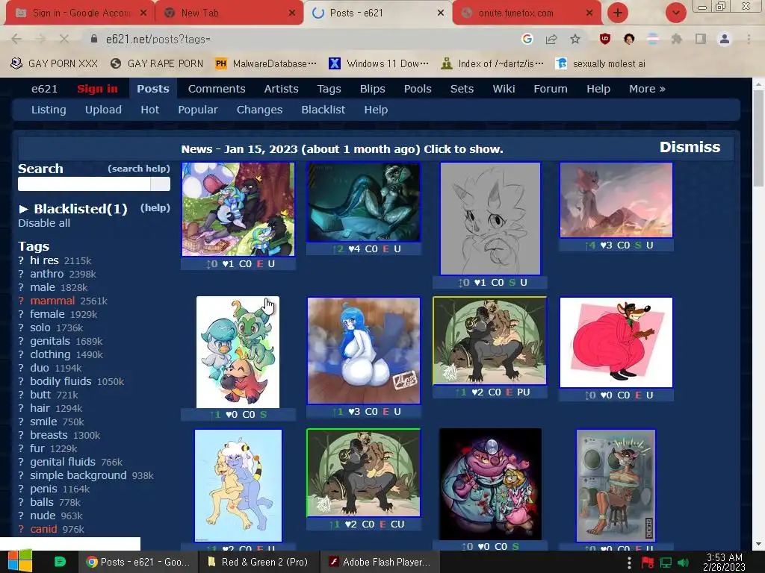Select the 'anthro' tag
Image resolution: width=765 pixels, height=573 pixels.
(47, 274)
